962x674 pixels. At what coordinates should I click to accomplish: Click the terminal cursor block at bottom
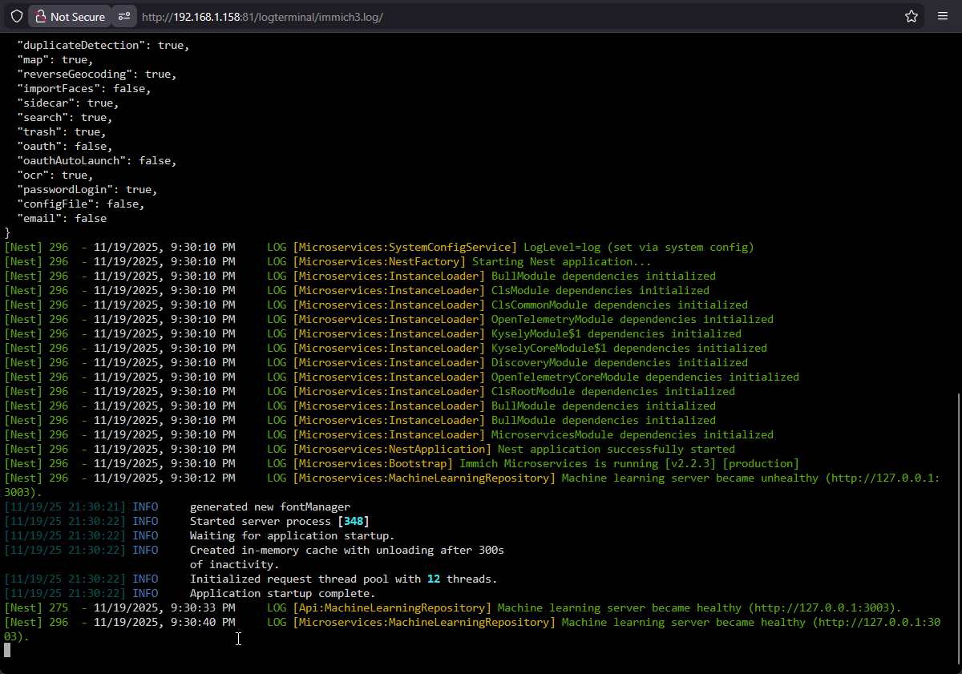point(7,650)
